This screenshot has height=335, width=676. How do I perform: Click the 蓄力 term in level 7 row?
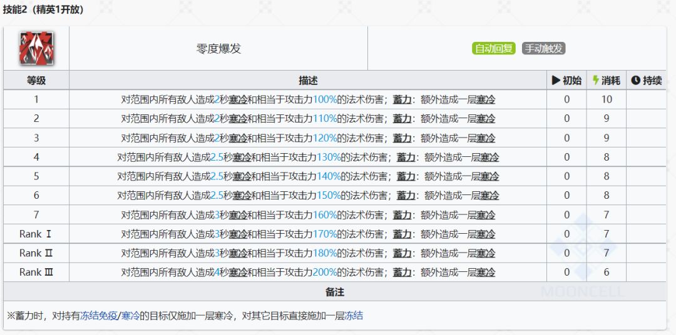pyautogui.click(x=402, y=215)
